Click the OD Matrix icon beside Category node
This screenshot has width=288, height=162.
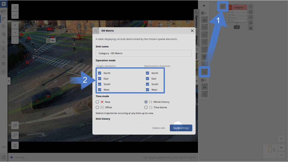[x=223, y=6]
